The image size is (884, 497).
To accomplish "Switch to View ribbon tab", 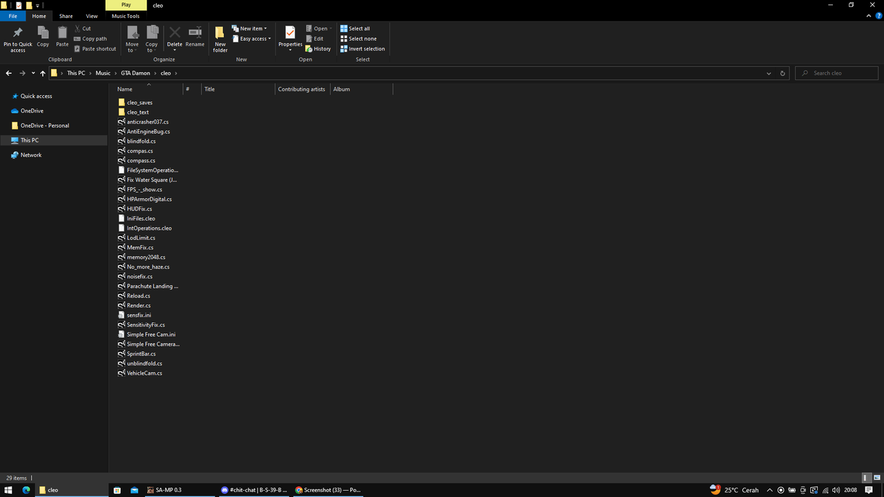I will tap(92, 16).
